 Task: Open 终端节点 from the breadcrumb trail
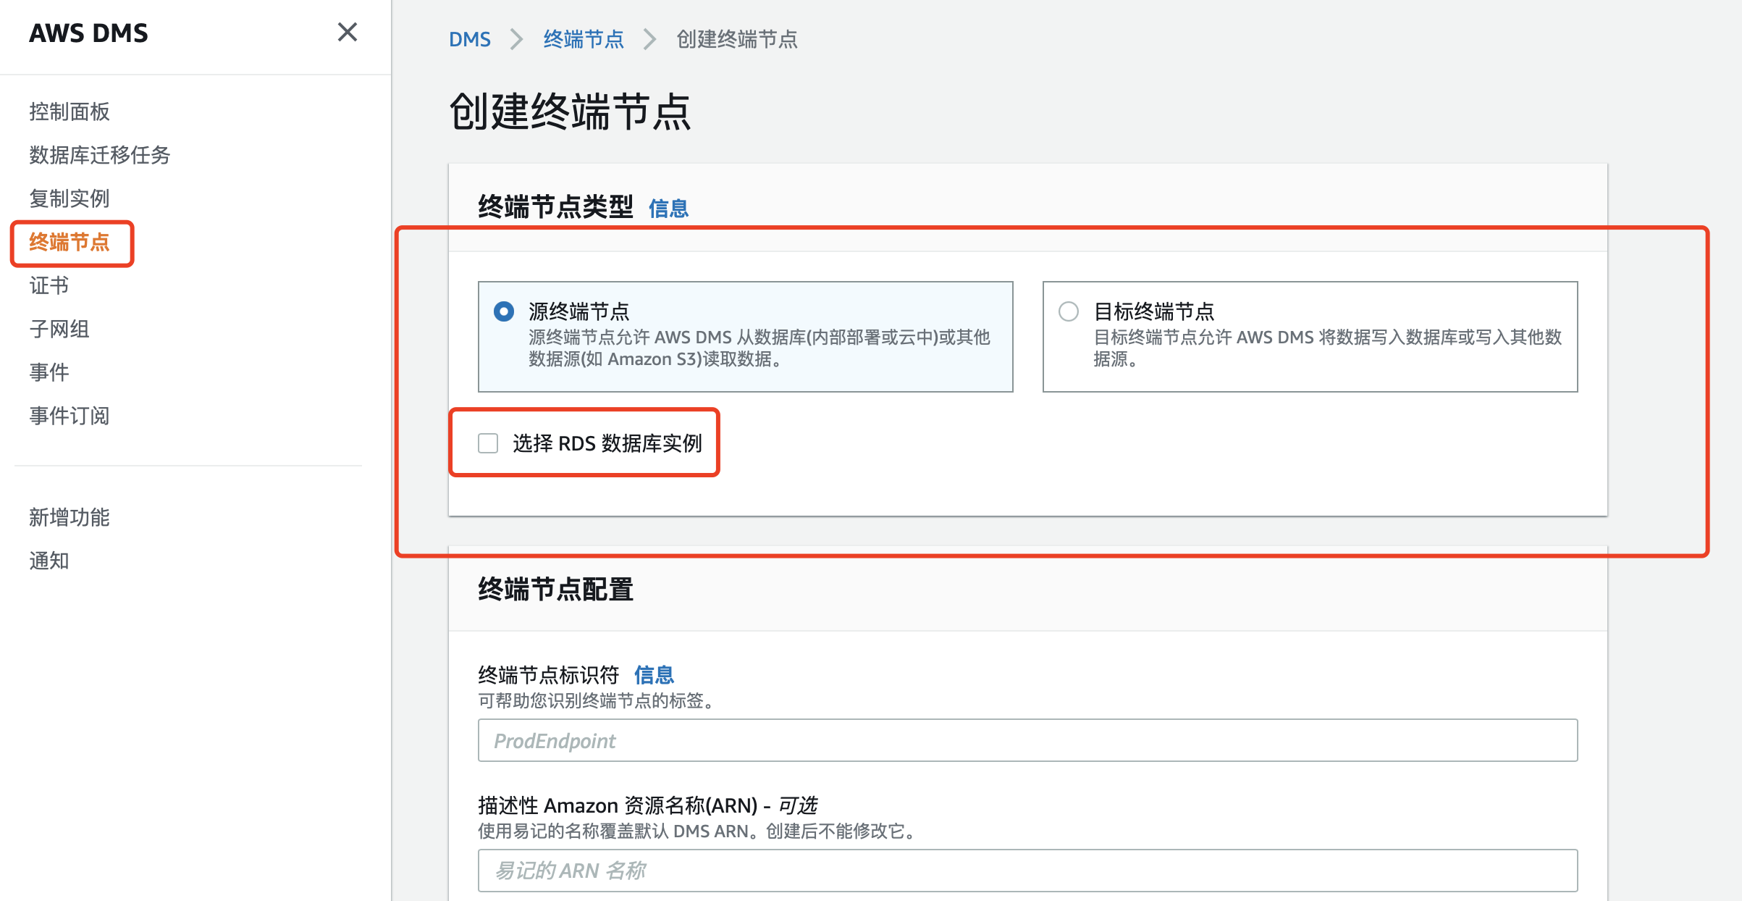pos(584,39)
